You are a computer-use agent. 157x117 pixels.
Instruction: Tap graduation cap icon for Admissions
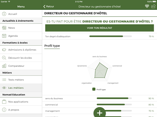point(4,50)
